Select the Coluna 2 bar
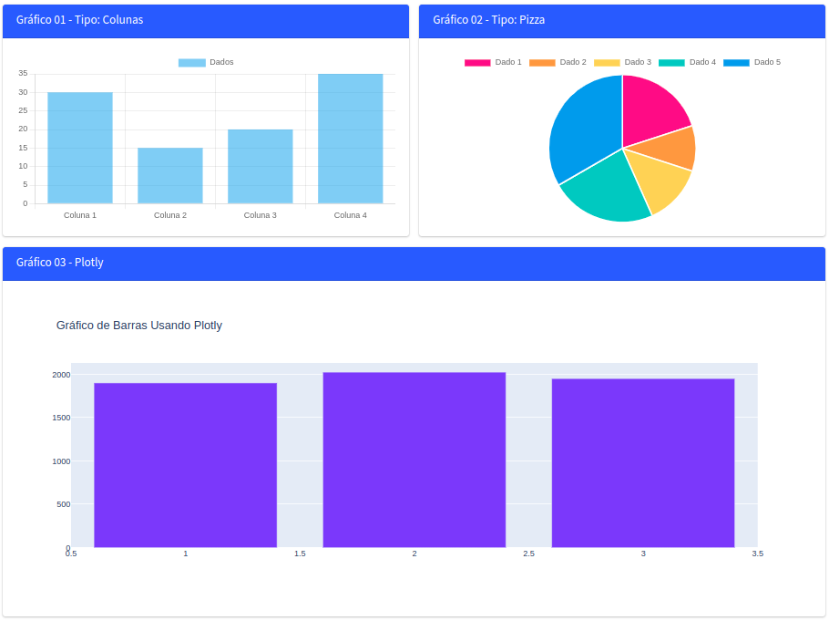Screen dimensions: 829x621 (x=170, y=175)
